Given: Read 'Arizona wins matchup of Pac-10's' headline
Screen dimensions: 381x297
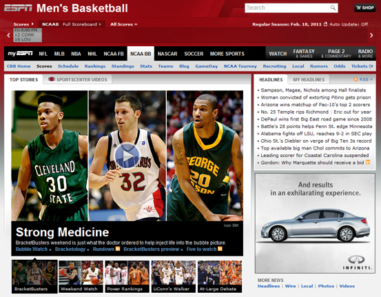Looking at the screenshot, I should pos(315,105).
